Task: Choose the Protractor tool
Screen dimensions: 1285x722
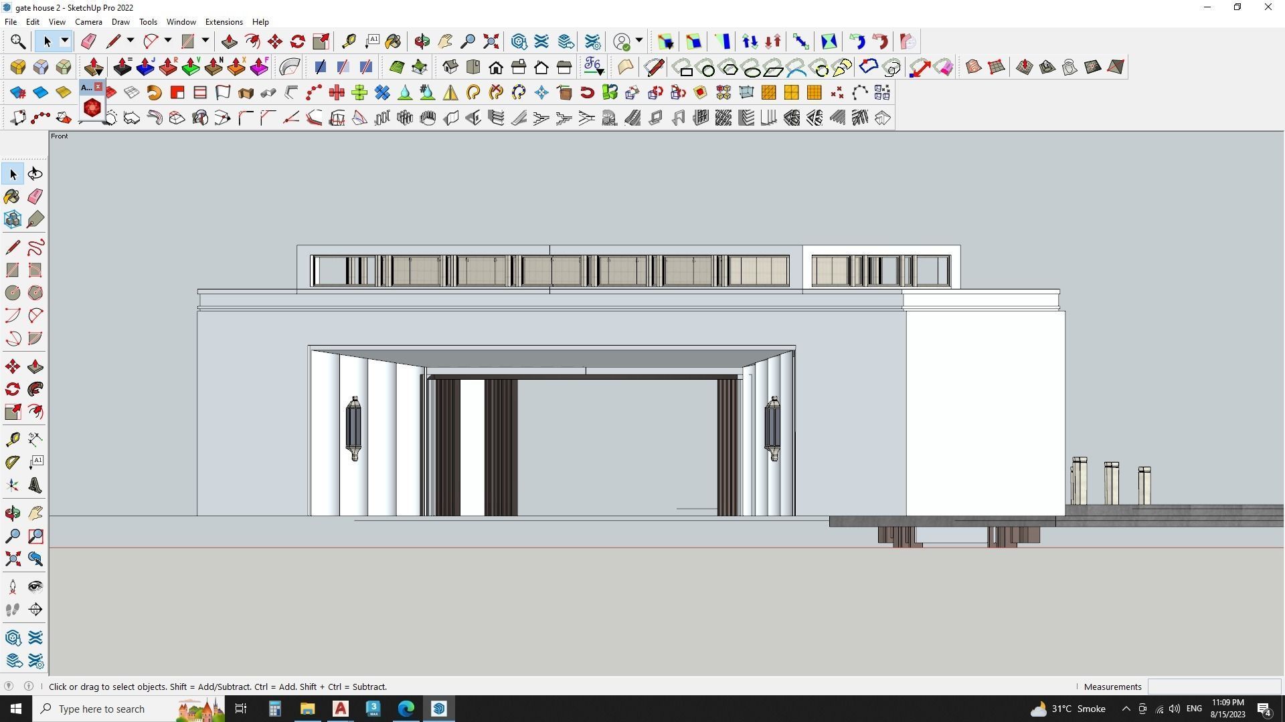Action: pyautogui.click(x=12, y=463)
